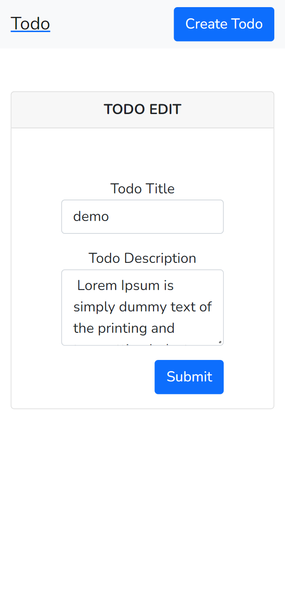Open the Todo home link
Image resolution: width=285 pixels, height=613 pixels.
coord(30,24)
